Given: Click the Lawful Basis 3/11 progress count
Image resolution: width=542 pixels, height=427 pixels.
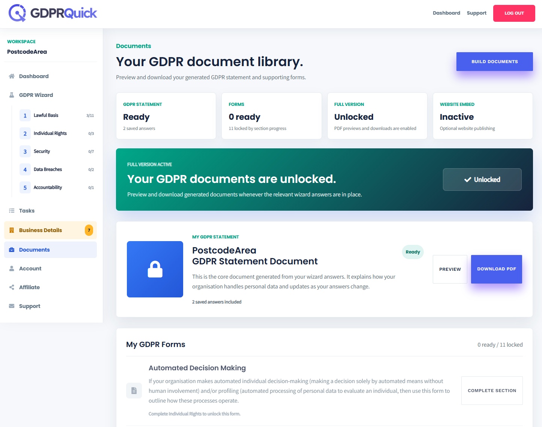Looking at the screenshot, I should point(90,116).
